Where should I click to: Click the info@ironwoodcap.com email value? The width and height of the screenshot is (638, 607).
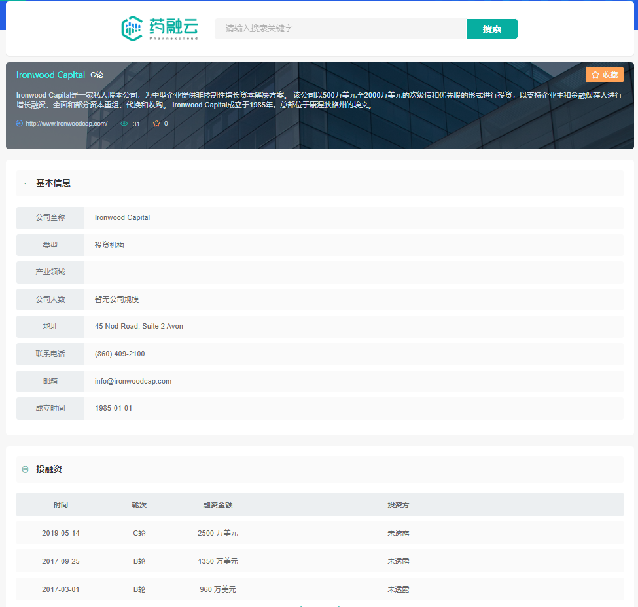click(x=133, y=381)
